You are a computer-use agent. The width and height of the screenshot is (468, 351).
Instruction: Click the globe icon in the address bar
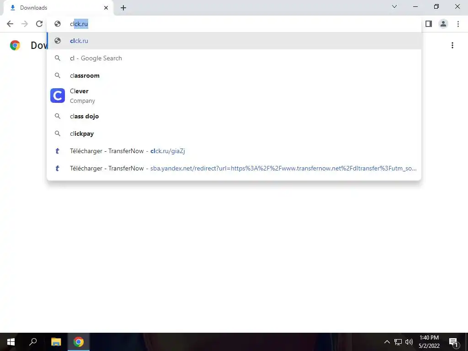pyautogui.click(x=58, y=24)
